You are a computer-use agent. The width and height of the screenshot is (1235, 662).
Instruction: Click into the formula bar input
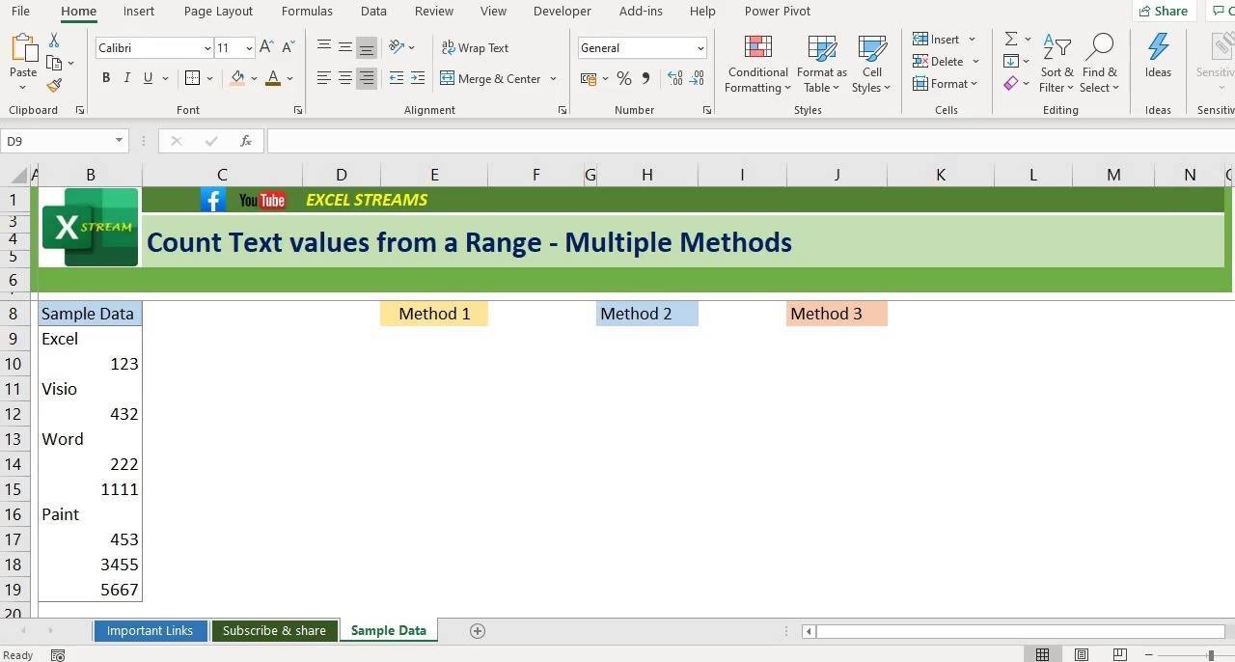pos(751,141)
